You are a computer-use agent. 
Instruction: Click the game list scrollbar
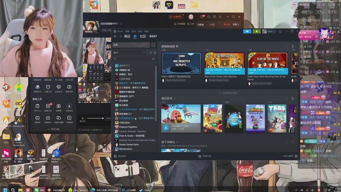(156, 93)
